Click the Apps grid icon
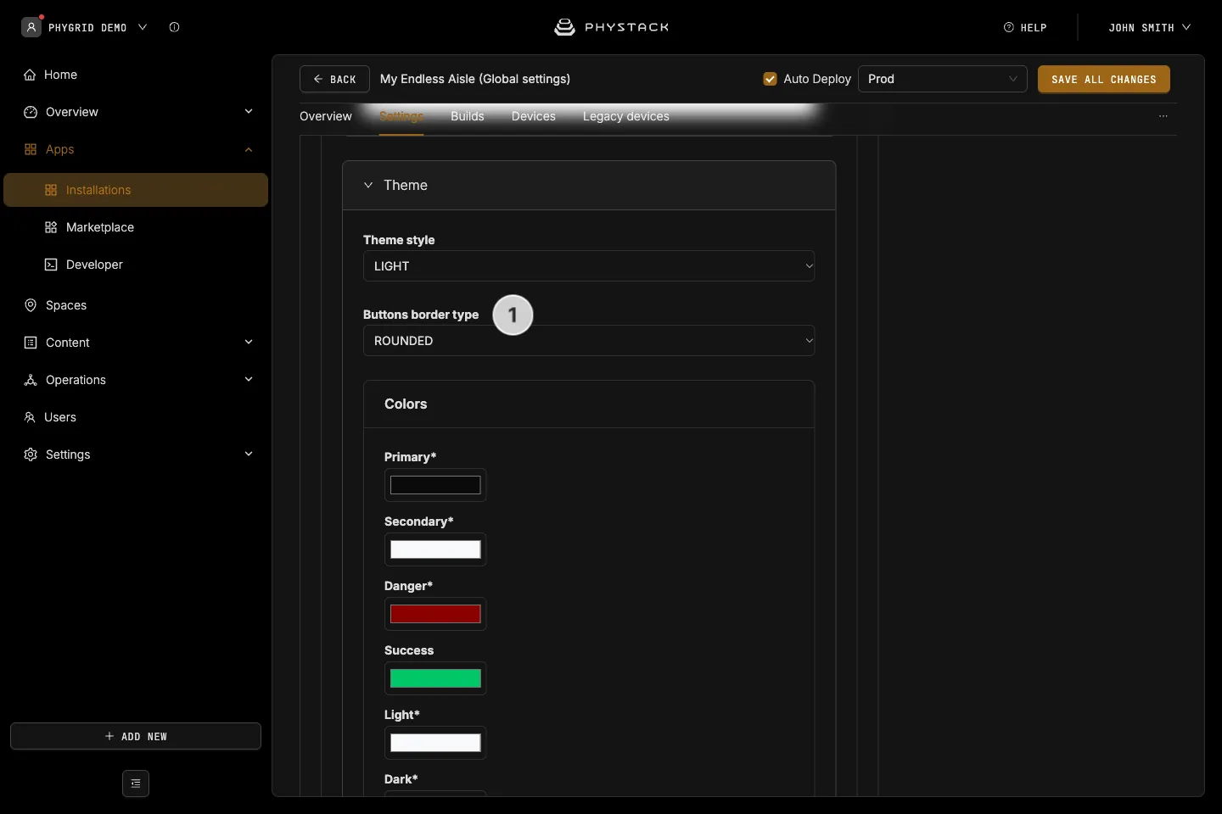 31,149
